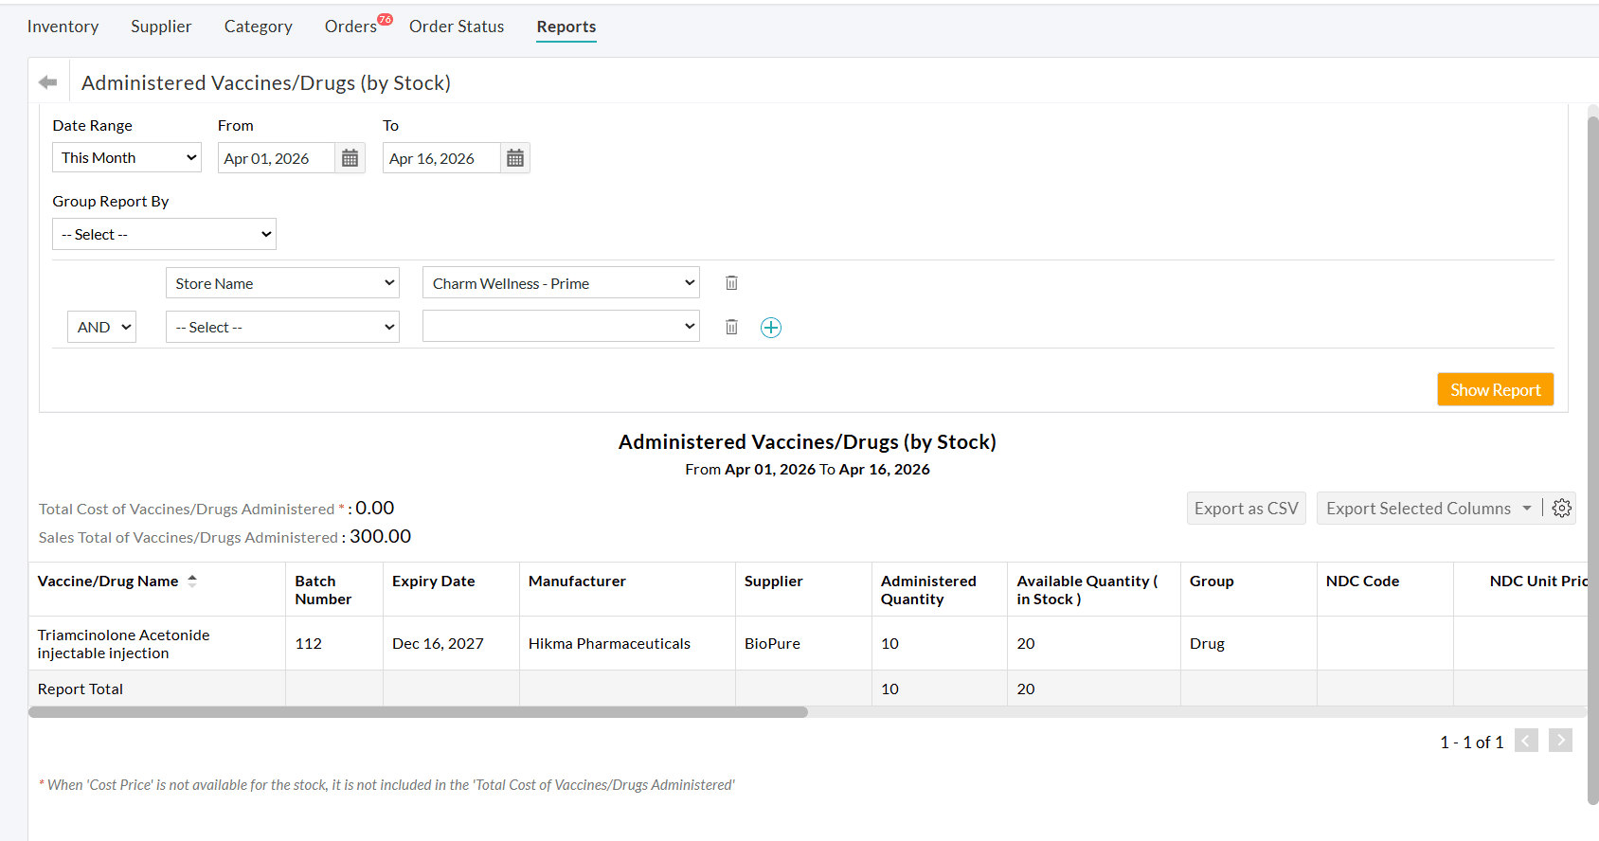The image size is (1599, 841).
Task: Click the Show Report button
Action: [1495, 389]
